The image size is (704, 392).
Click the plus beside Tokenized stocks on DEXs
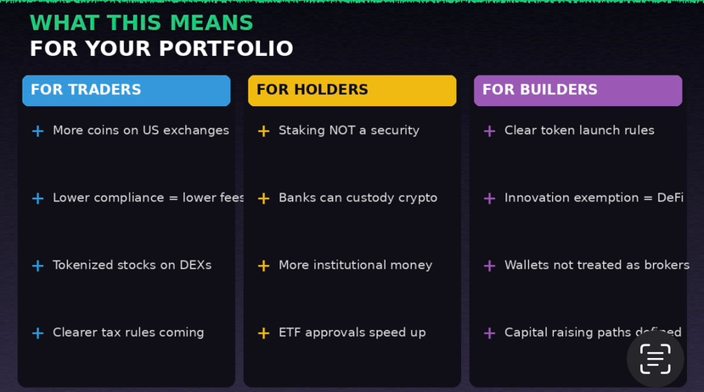coord(37,266)
